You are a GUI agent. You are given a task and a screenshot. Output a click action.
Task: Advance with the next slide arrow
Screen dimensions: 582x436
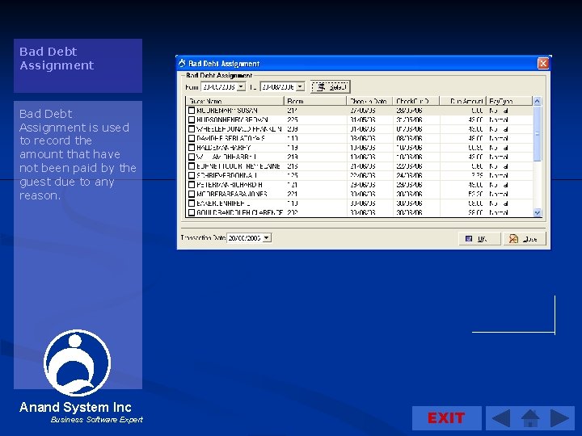coord(559,418)
